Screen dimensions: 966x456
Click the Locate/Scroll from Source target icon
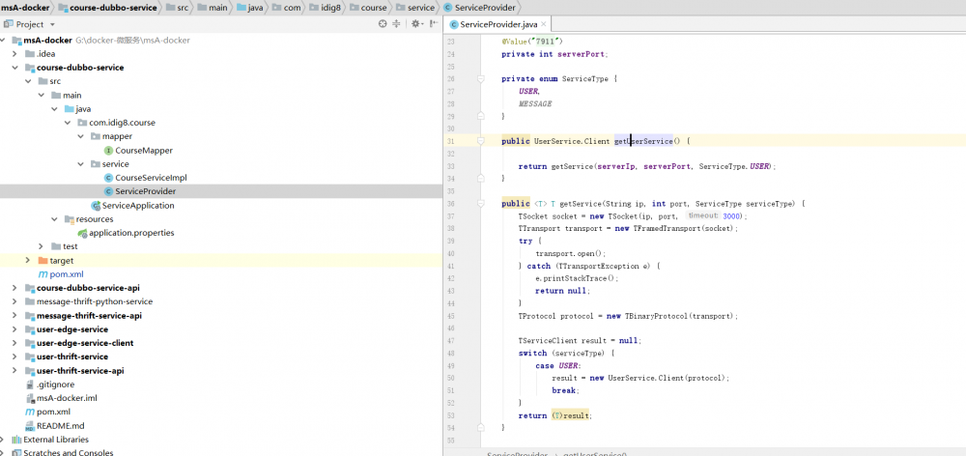[383, 23]
